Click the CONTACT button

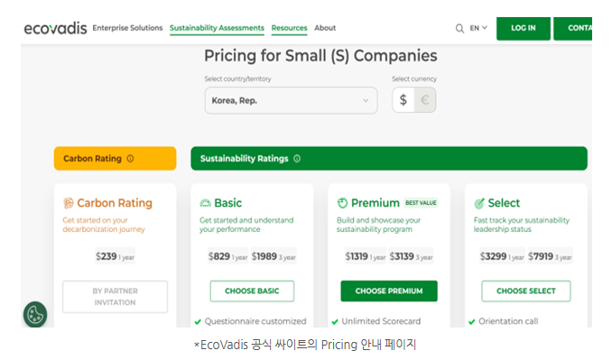(572, 29)
